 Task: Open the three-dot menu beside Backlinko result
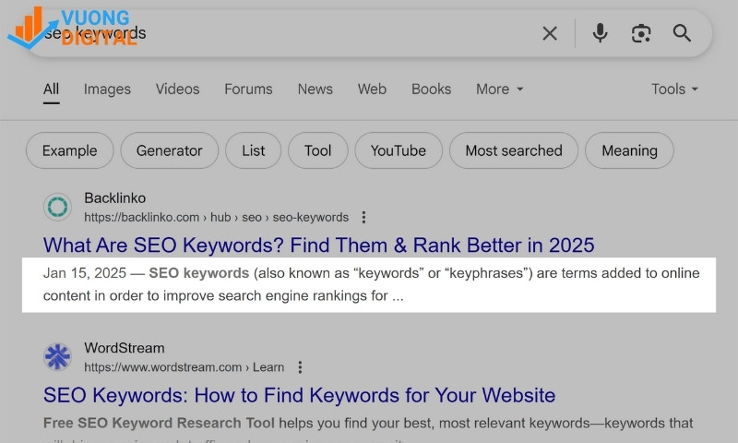363,218
